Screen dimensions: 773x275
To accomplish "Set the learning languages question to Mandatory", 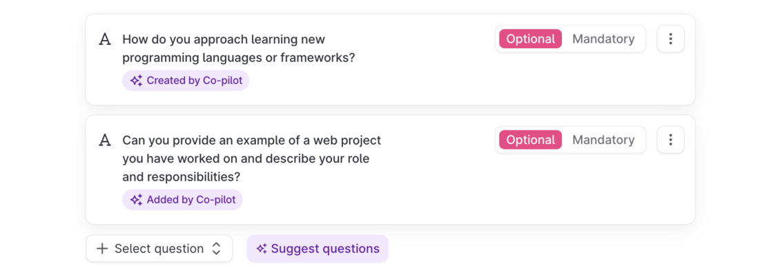I will pos(603,39).
